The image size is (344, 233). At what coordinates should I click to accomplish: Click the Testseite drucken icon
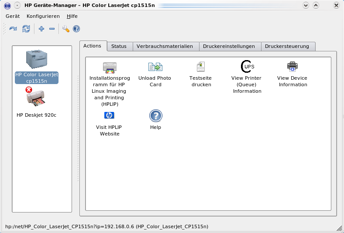coord(201,67)
